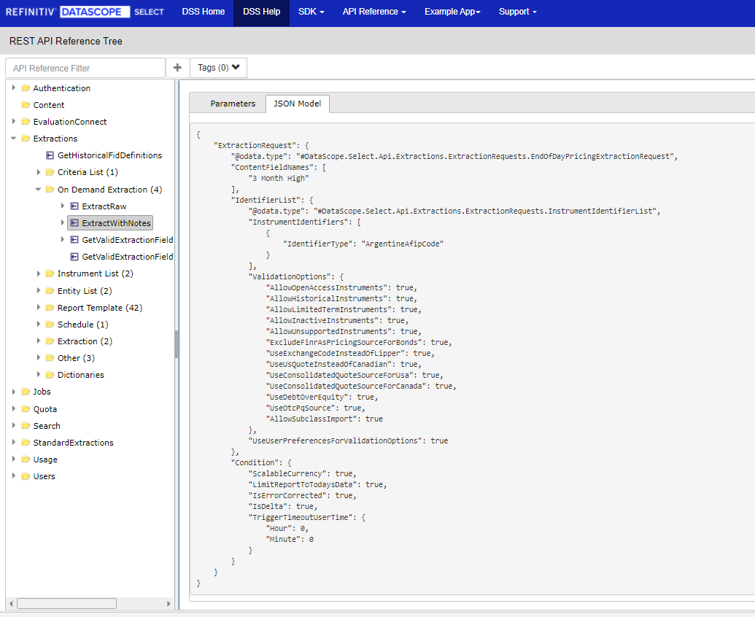This screenshot has height=617, width=755.
Task: Click the Criteria List folder icon
Action: [x=50, y=172]
